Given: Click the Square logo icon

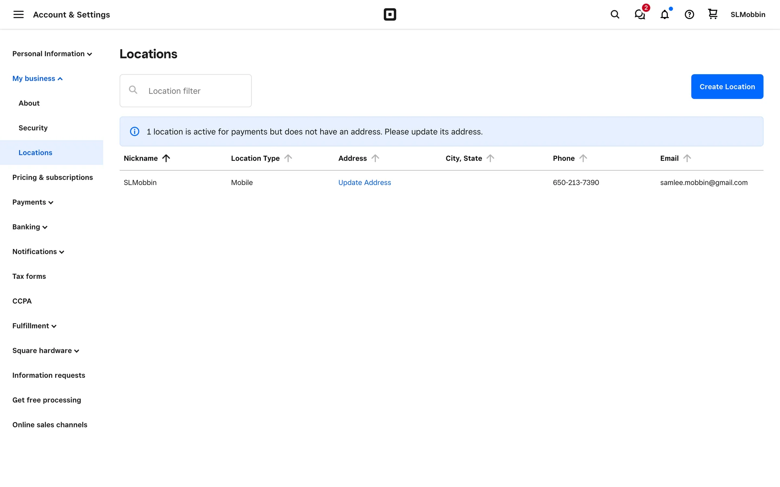Looking at the screenshot, I should [x=390, y=15].
